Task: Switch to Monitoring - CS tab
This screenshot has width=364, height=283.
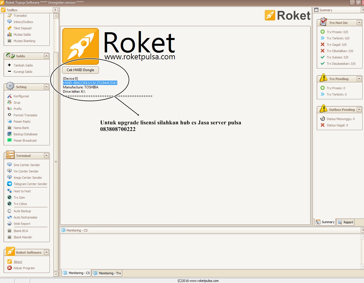Action: pyautogui.click(x=76, y=273)
